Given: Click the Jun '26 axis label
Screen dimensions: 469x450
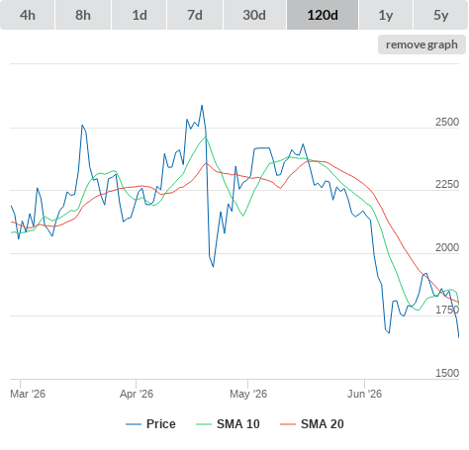Looking at the screenshot, I should tap(364, 394).
